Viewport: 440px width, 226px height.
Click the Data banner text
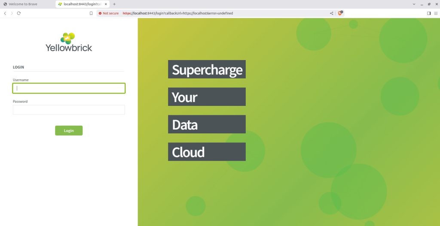[x=185, y=124]
